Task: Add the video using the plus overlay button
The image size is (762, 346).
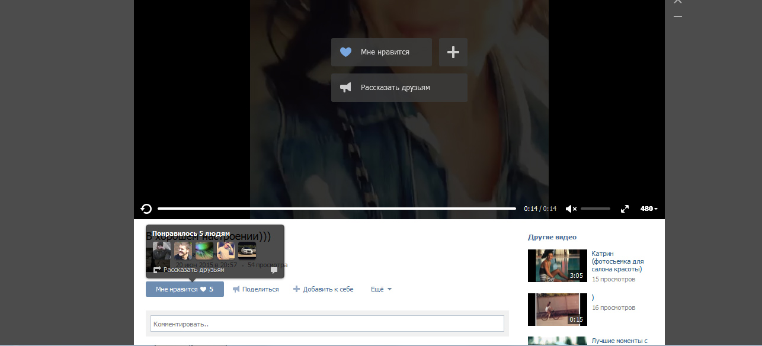Action: (x=453, y=52)
